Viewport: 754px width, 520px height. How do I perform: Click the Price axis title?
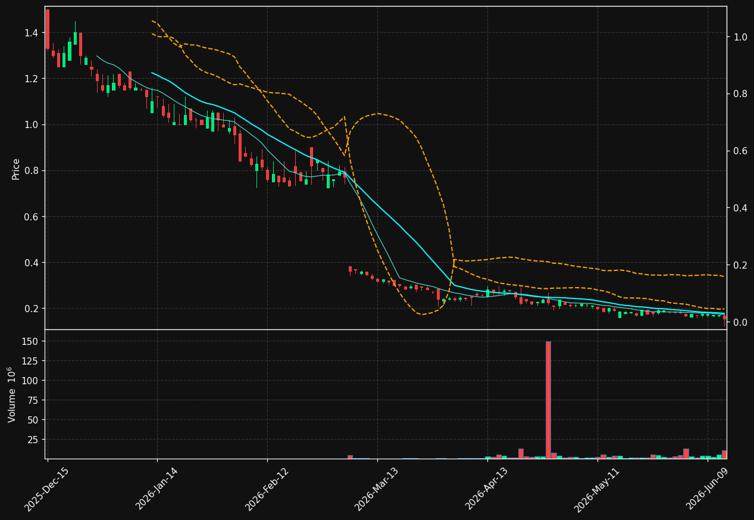(16, 169)
